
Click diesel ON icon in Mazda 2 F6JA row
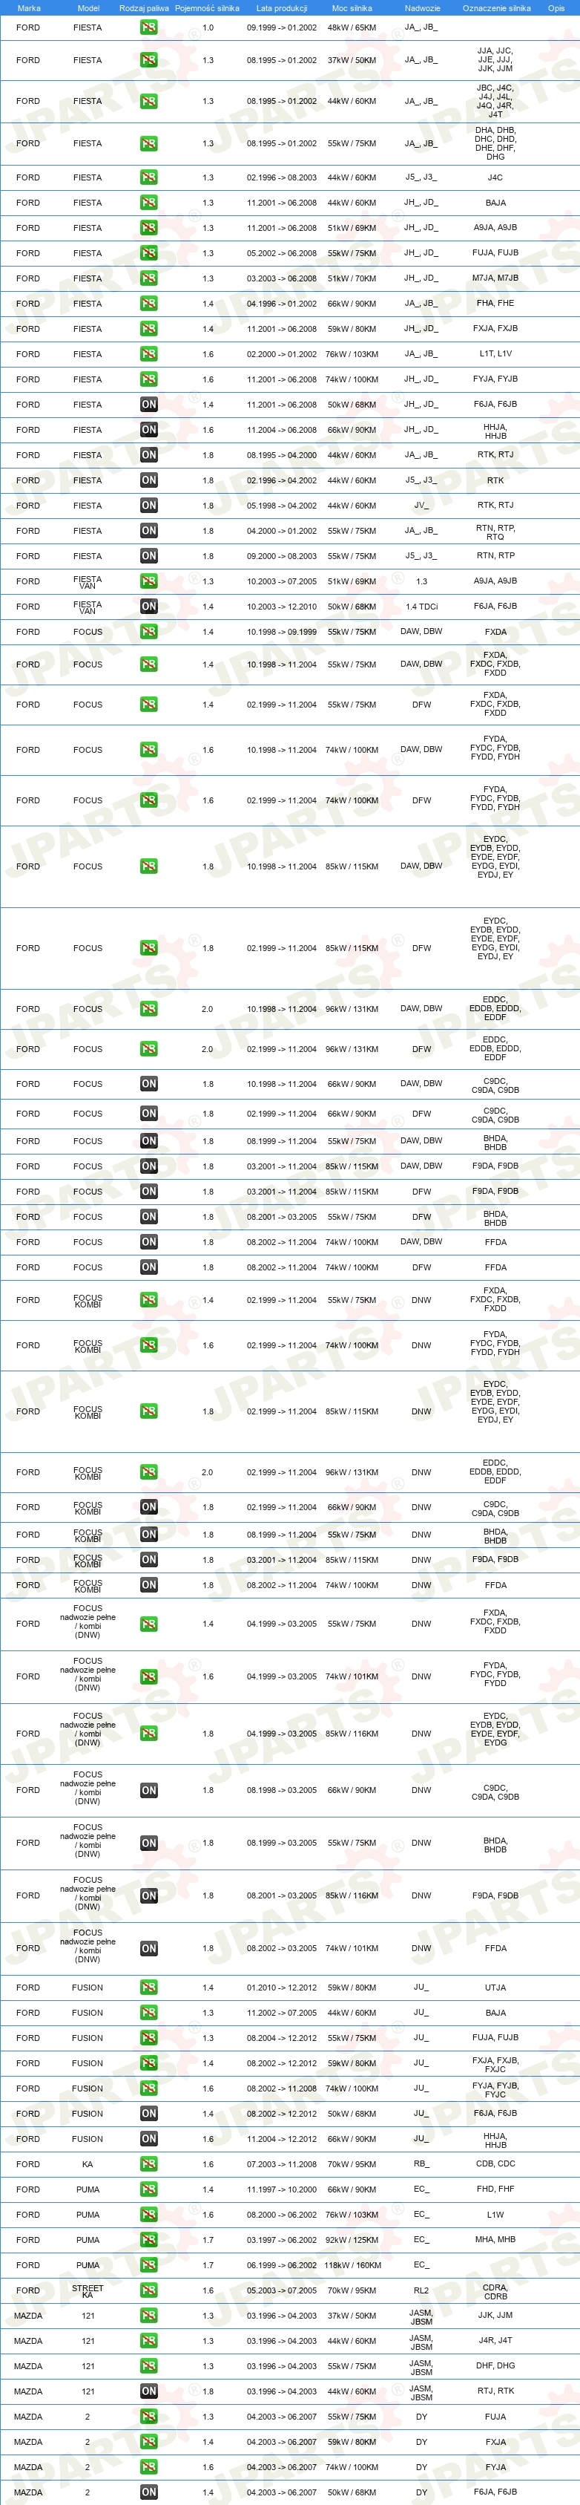[x=148, y=2492]
